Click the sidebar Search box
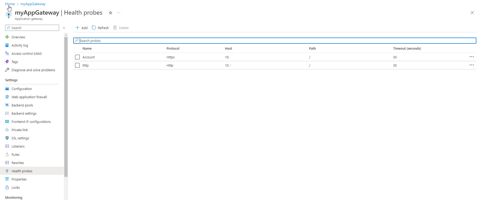481x200 pixels. [32, 28]
